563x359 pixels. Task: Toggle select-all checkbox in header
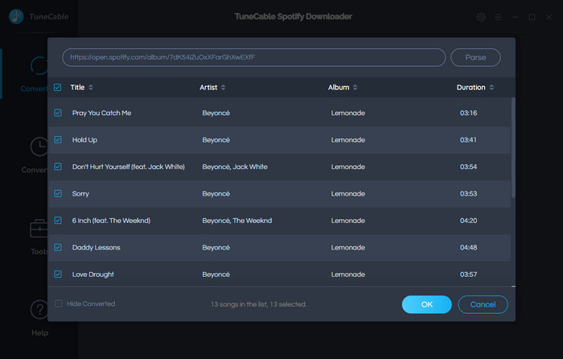click(x=57, y=87)
